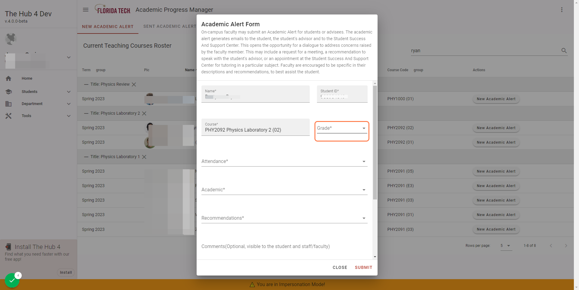Remove the Physics Laboratory 2 group
Viewport: 579px width, 290px height.
point(144,113)
